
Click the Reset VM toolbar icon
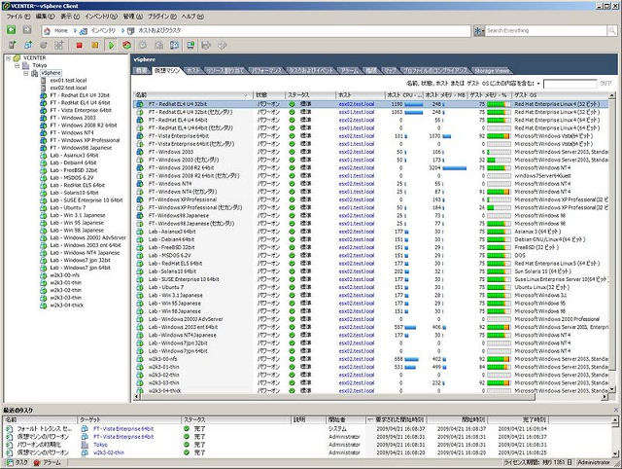pyautogui.click(x=127, y=46)
